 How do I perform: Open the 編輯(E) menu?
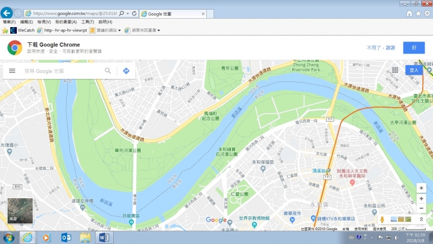(x=26, y=22)
